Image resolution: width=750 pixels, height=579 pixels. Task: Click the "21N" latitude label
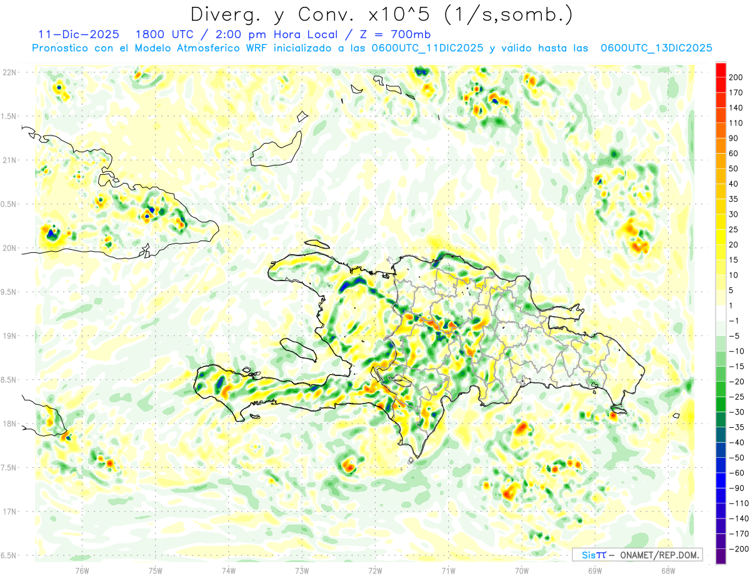click(x=10, y=160)
